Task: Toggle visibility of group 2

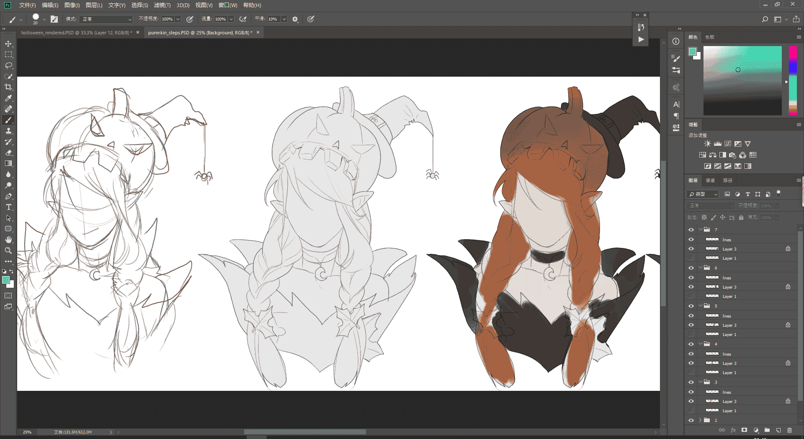Action: pos(691,420)
